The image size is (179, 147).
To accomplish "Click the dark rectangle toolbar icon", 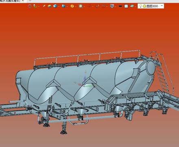I will click(x=103, y=6).
